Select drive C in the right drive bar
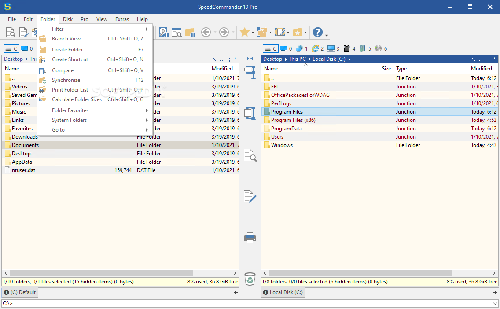The width and height of the screenshot is (500, 309). click(270, 48)
